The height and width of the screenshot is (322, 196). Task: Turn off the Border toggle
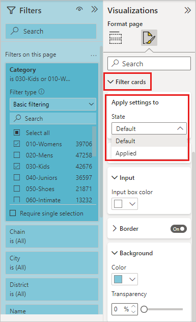[x=179, y=229]
